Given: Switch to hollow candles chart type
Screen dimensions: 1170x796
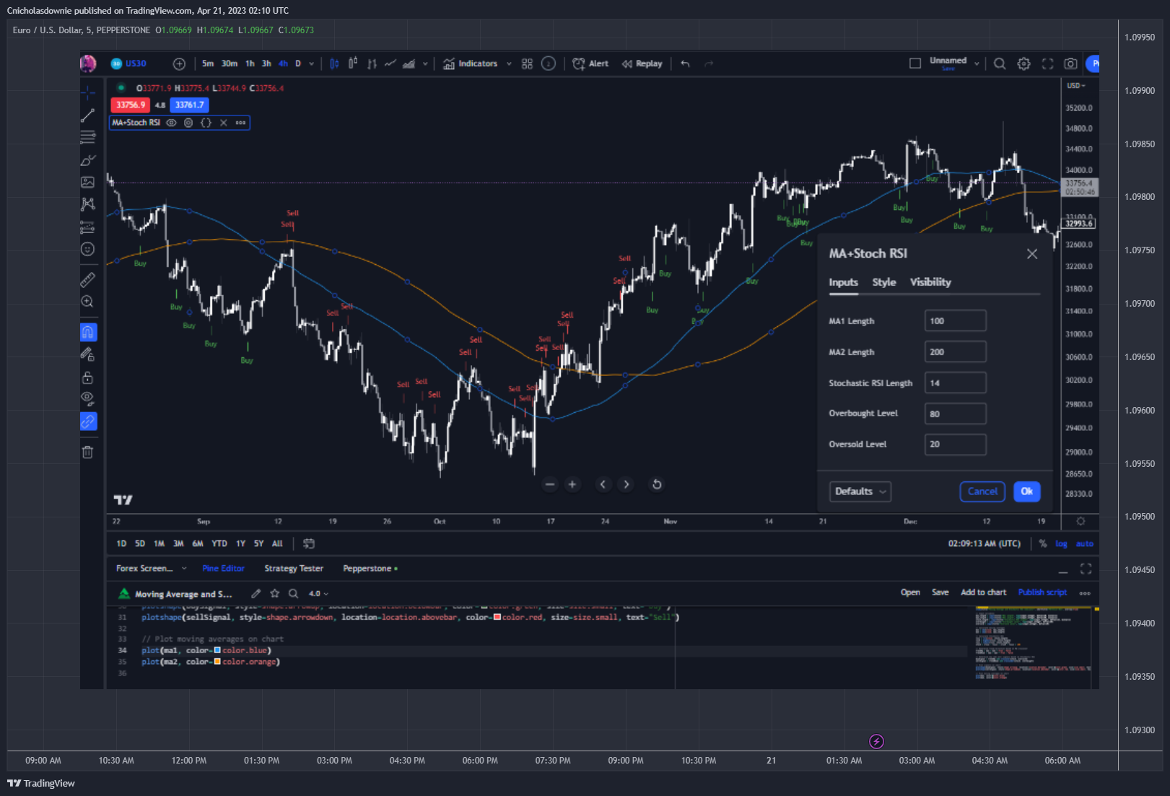Looking at the screenshot, I should point(353,64).
